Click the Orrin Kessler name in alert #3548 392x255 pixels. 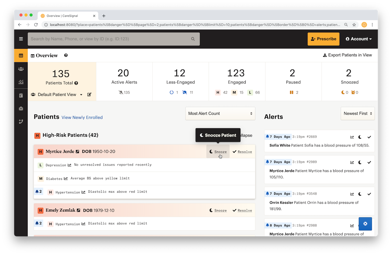pyautogui.click(x=281, y=202)
